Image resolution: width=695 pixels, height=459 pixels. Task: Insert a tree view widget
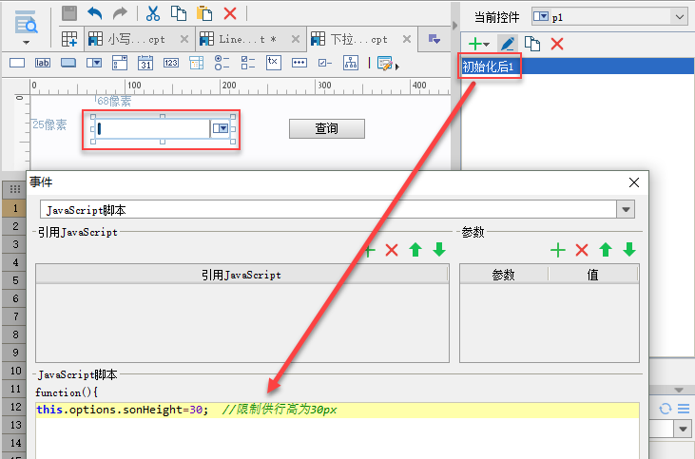351,63
